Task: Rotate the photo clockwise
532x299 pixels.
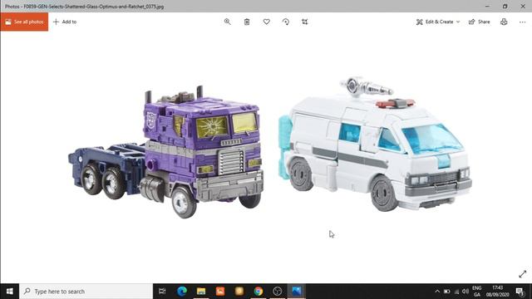Action: point(286,22)
